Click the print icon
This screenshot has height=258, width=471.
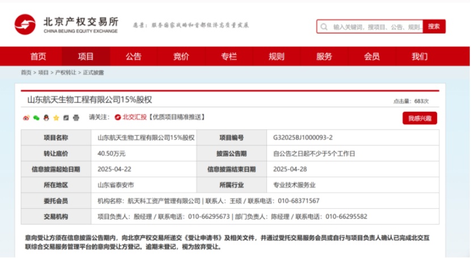(x=76, y=118)
